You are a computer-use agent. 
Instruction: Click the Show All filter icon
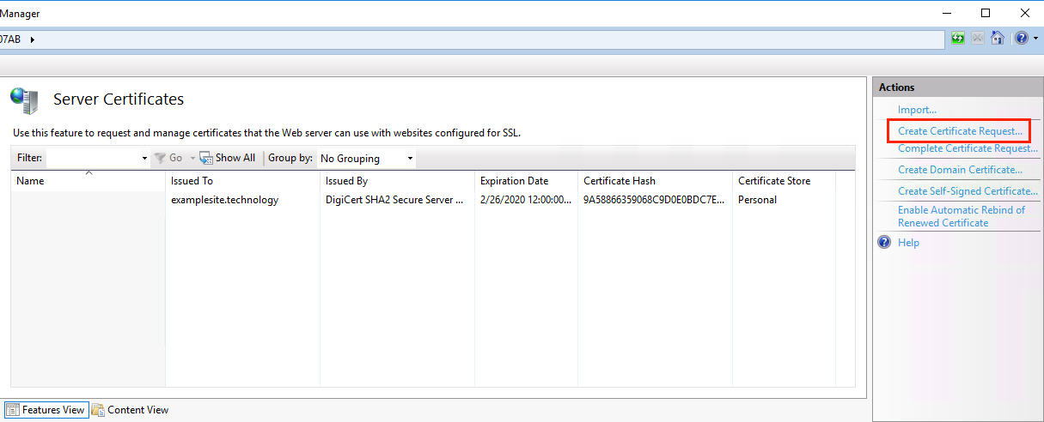[206, 158]
